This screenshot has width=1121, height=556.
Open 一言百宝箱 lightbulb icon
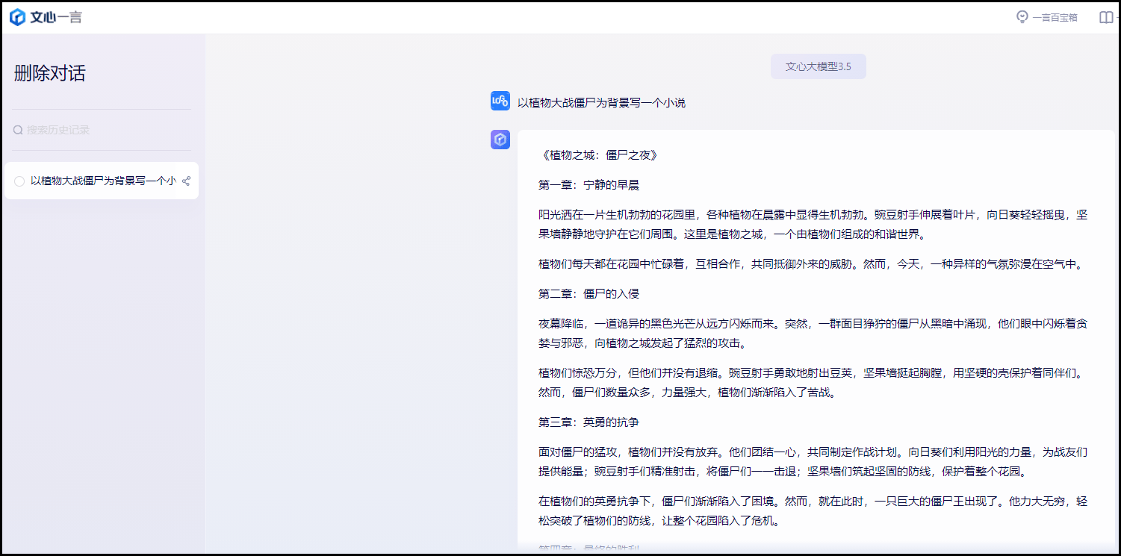coord(1022,16)
